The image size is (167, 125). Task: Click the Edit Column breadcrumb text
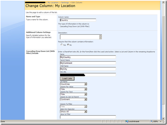77,3
